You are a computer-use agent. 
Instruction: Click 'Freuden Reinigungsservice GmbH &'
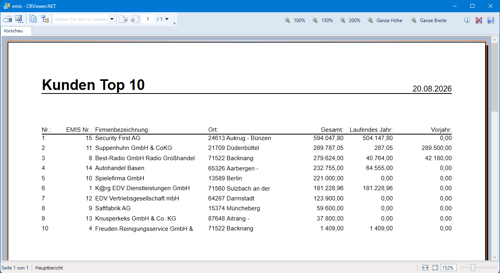pos(144,228)
